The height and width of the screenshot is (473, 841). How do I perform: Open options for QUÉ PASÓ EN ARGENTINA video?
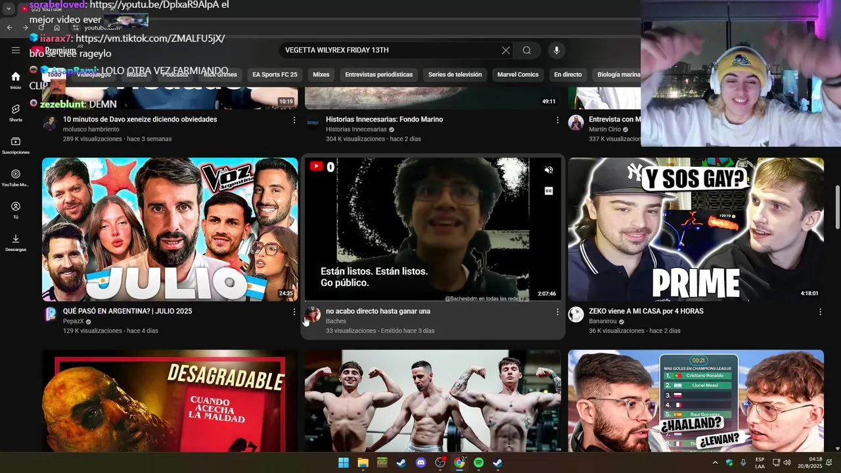294,312
